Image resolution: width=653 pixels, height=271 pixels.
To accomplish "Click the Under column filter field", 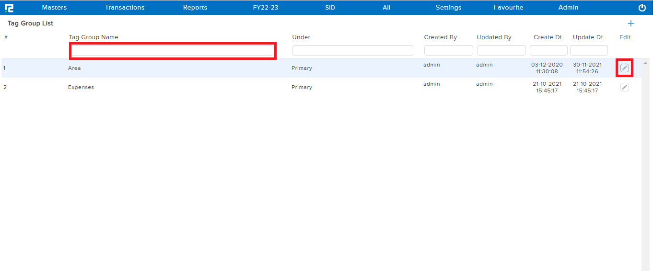I will point(352,50).
